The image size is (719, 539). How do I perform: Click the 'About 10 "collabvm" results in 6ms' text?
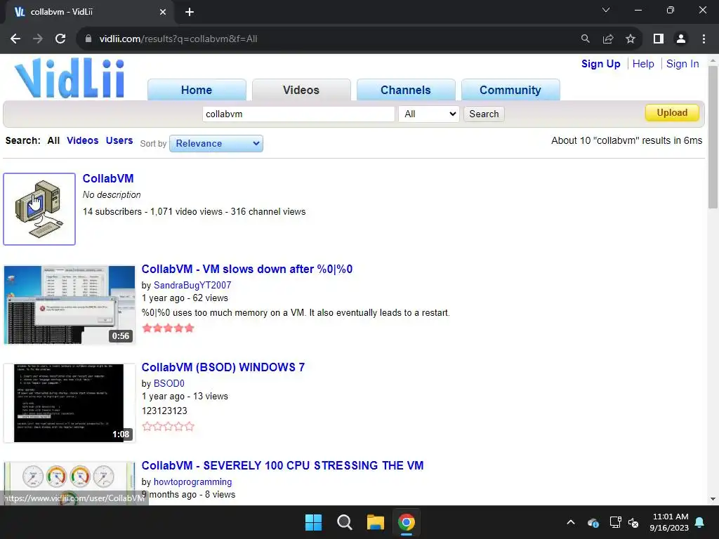click(626, 140)
